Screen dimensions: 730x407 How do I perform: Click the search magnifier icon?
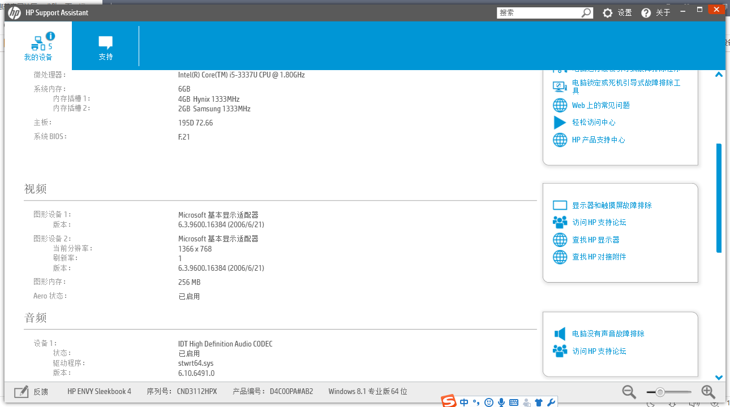tap(586, 12)
